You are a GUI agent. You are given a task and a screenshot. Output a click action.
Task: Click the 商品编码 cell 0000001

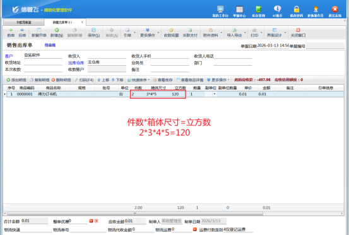tap(27, 94)
